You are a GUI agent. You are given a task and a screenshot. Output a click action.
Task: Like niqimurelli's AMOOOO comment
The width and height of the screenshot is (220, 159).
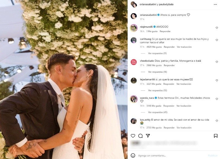coord(217,28)
